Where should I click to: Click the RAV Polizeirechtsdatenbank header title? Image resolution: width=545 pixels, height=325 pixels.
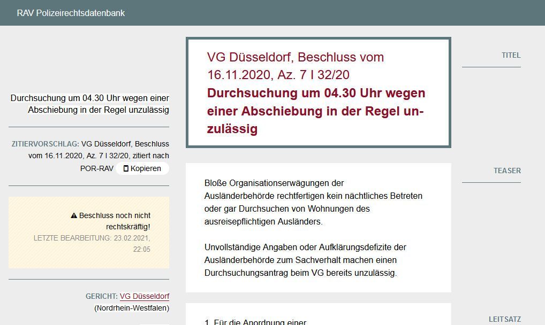[70, 13]
